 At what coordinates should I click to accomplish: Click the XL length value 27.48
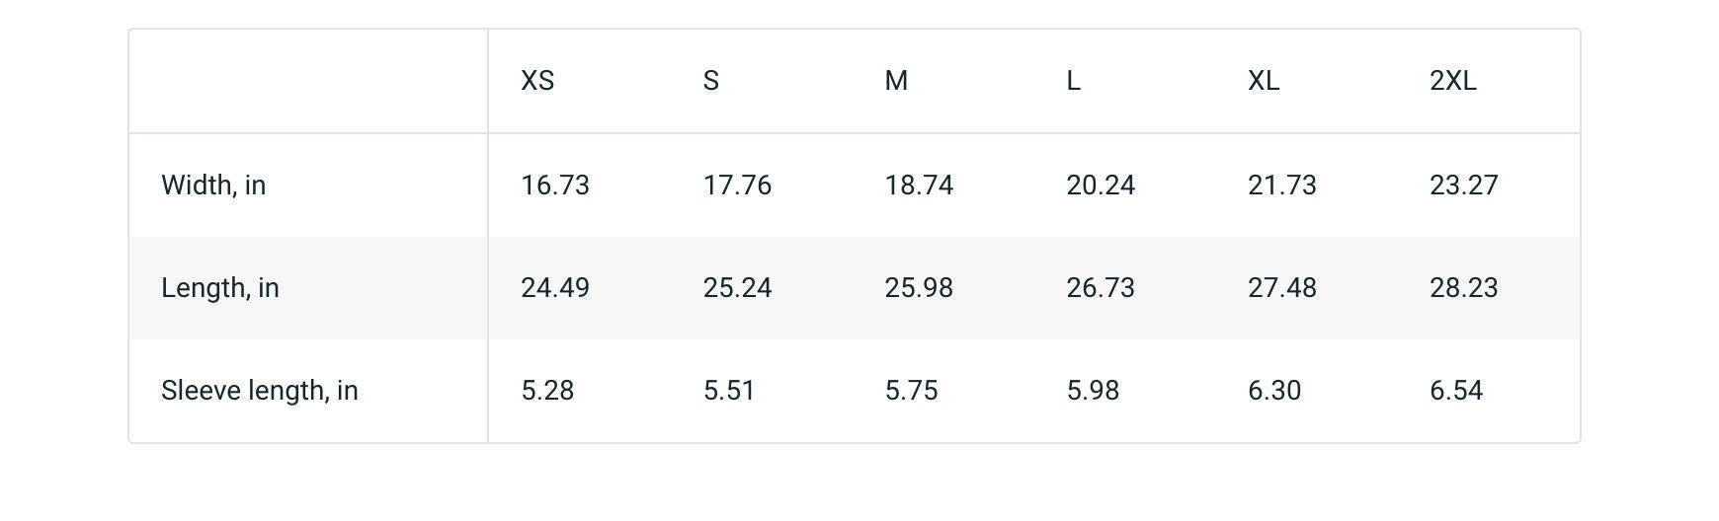[x=1282, y=288]
